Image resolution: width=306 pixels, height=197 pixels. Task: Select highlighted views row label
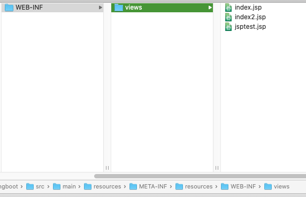134,7
